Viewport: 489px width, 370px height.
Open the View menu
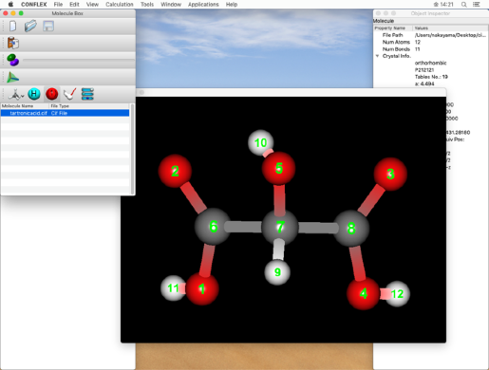pos(92,5)
